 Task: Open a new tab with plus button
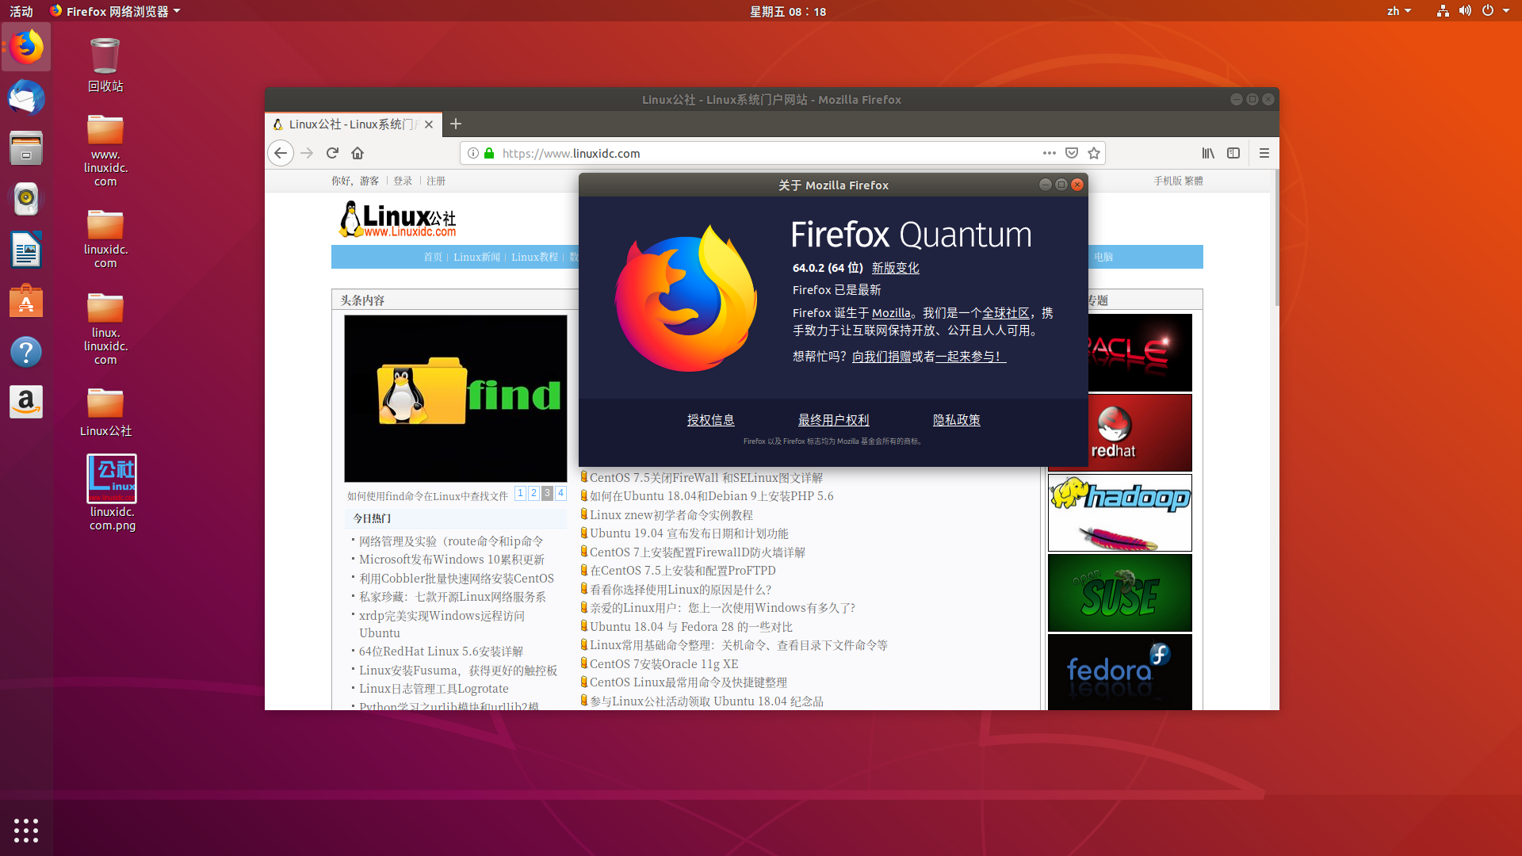(x=456, y=124)
